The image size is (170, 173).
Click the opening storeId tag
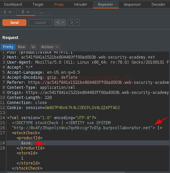tap(27, 153)
